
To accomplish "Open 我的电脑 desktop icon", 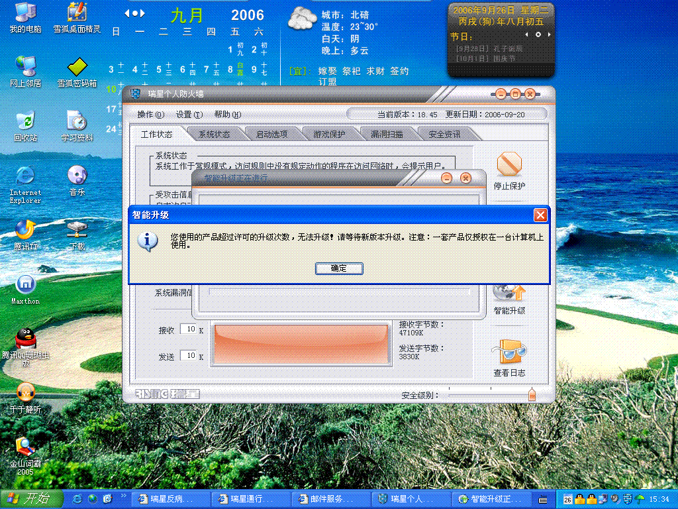I will point(26,18).
